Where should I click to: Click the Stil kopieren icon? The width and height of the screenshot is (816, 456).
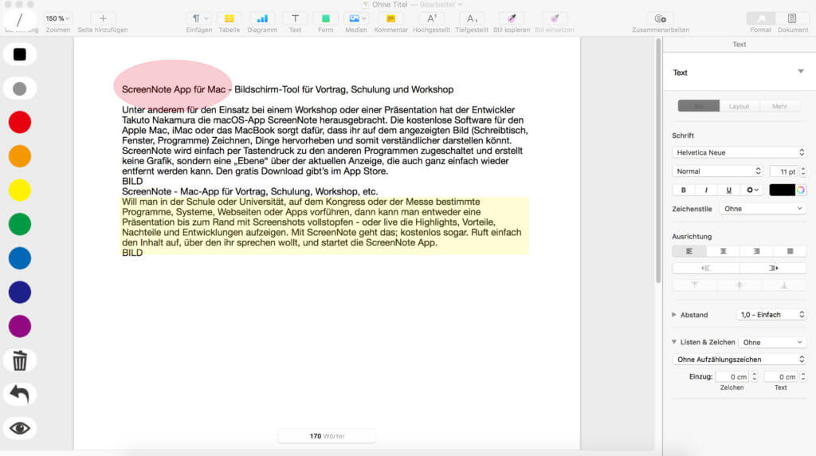[x=511, y=18]
